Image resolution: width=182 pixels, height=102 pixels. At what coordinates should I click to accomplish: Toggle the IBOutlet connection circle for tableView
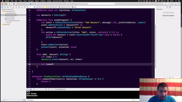click(30, 10)
